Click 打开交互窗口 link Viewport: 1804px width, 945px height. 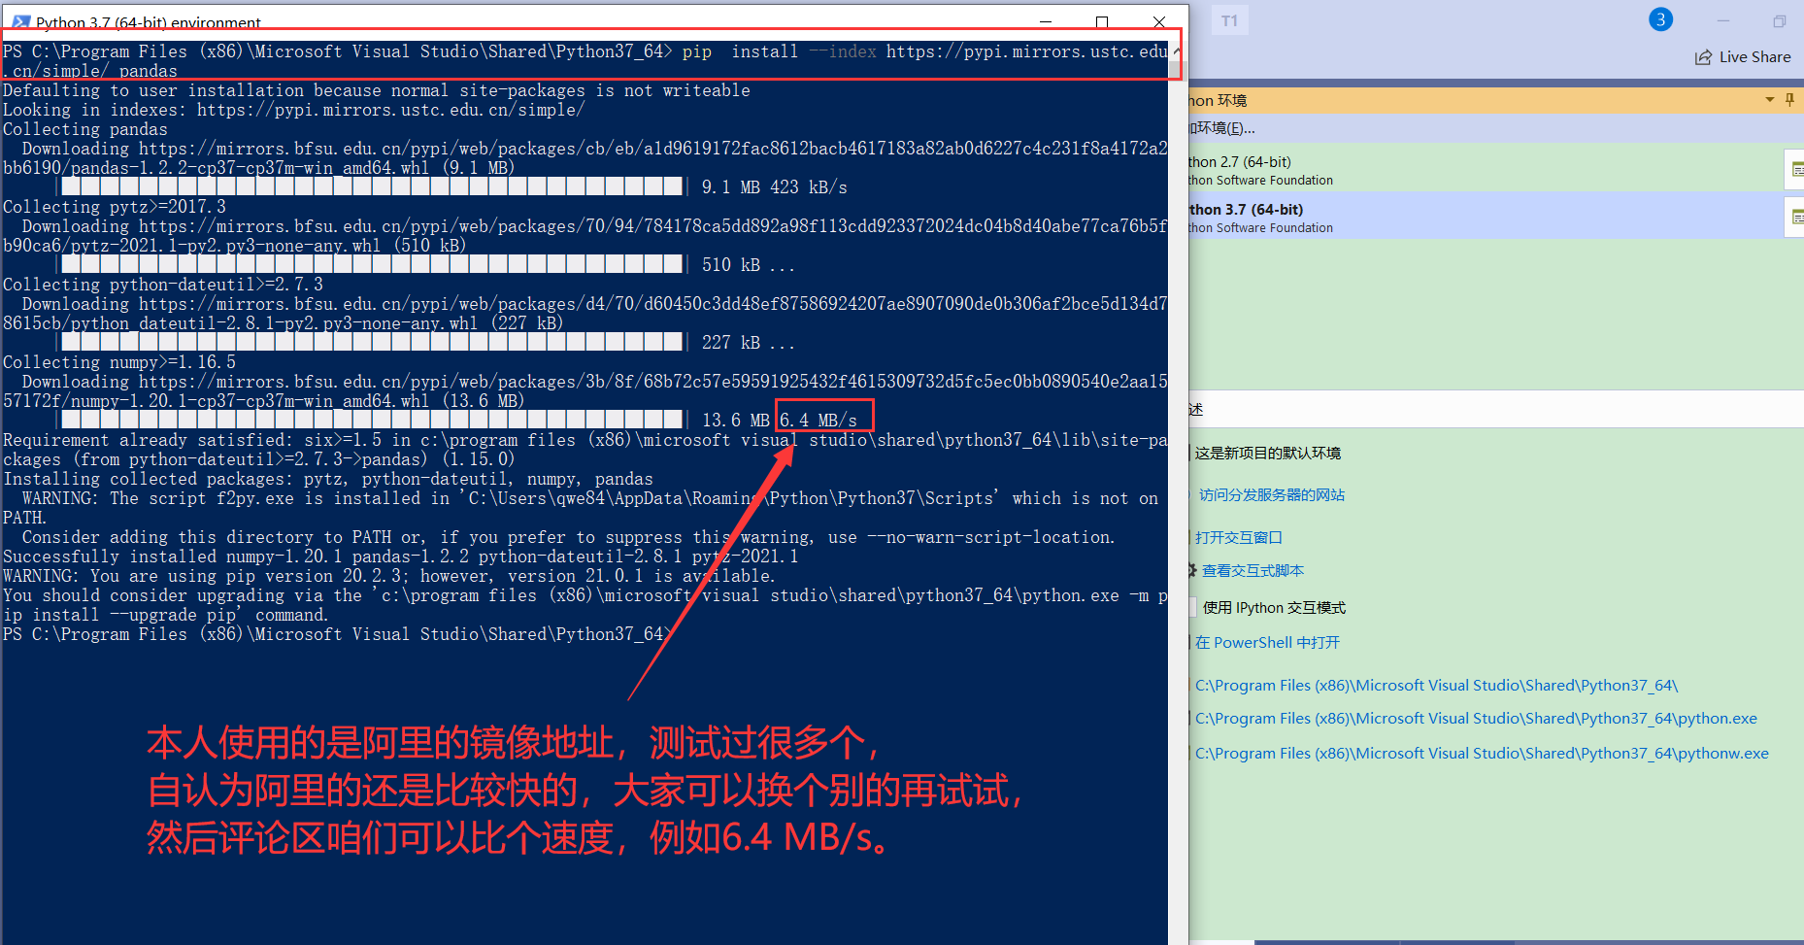1238,538
